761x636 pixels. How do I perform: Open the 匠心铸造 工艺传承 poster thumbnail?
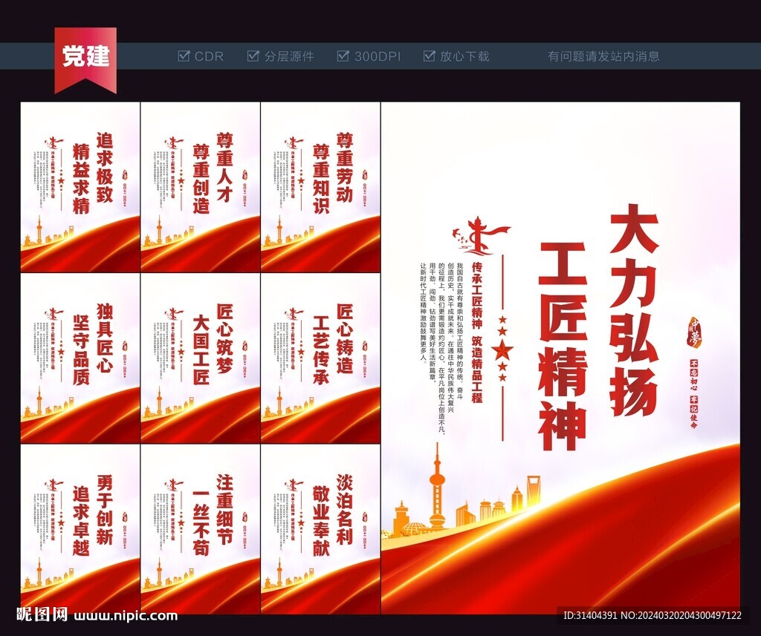point(320,358)
